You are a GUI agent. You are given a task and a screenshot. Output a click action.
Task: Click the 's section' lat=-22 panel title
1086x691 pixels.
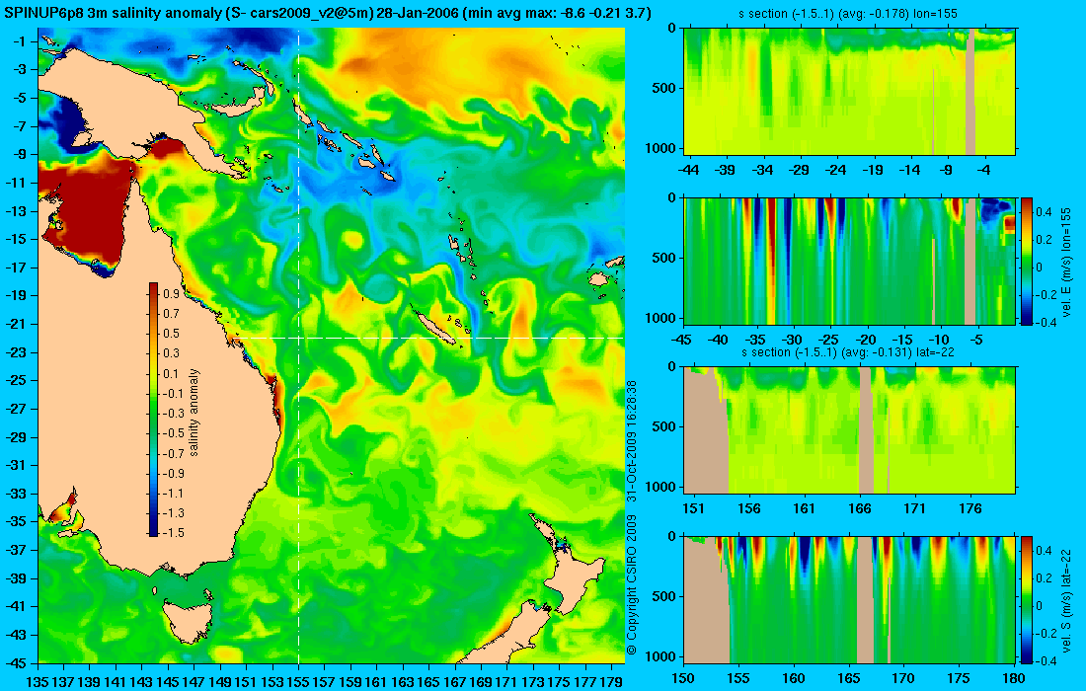pos(849,351)
